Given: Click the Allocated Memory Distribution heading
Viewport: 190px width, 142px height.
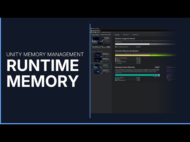Looking at the screenshot, I should pyautogui.click(x=127, y=51).
